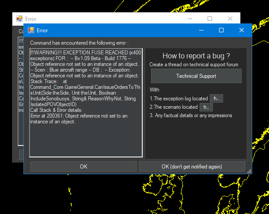Close the background Error window
This screenshot has width=269, height=214.
[x=230, y=19]
